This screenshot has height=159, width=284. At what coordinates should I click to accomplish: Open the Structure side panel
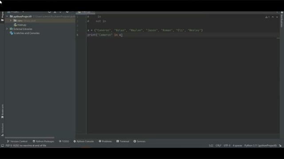pos(2,129)
